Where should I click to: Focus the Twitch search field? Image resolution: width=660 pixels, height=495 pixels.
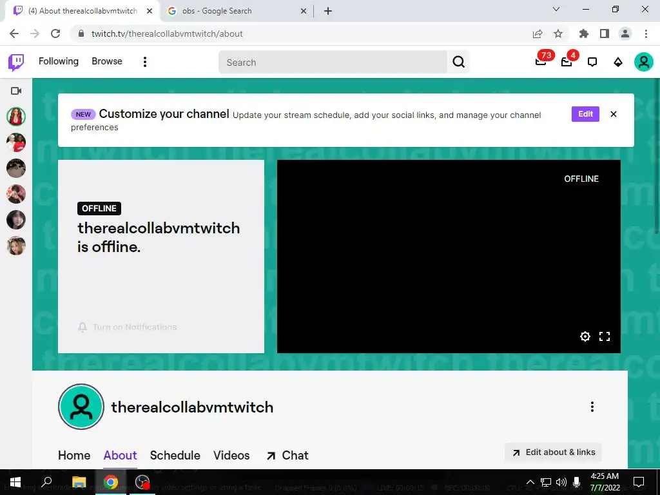333,63
